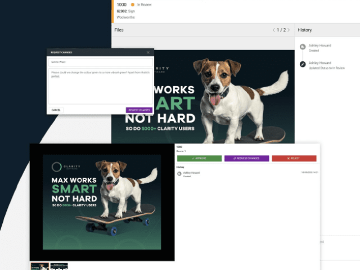Select the second banner thumbnail
Viewport: 360px width, 270px height.
pos(59,266)
